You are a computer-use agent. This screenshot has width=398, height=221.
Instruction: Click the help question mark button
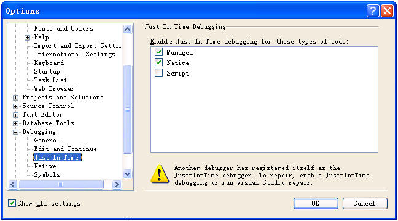[373, 11]
